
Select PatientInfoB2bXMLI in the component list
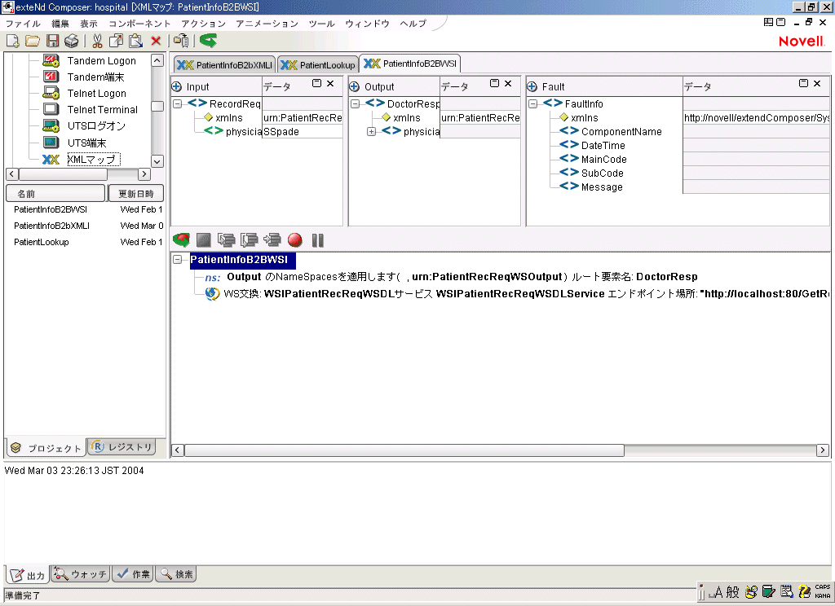51,226
